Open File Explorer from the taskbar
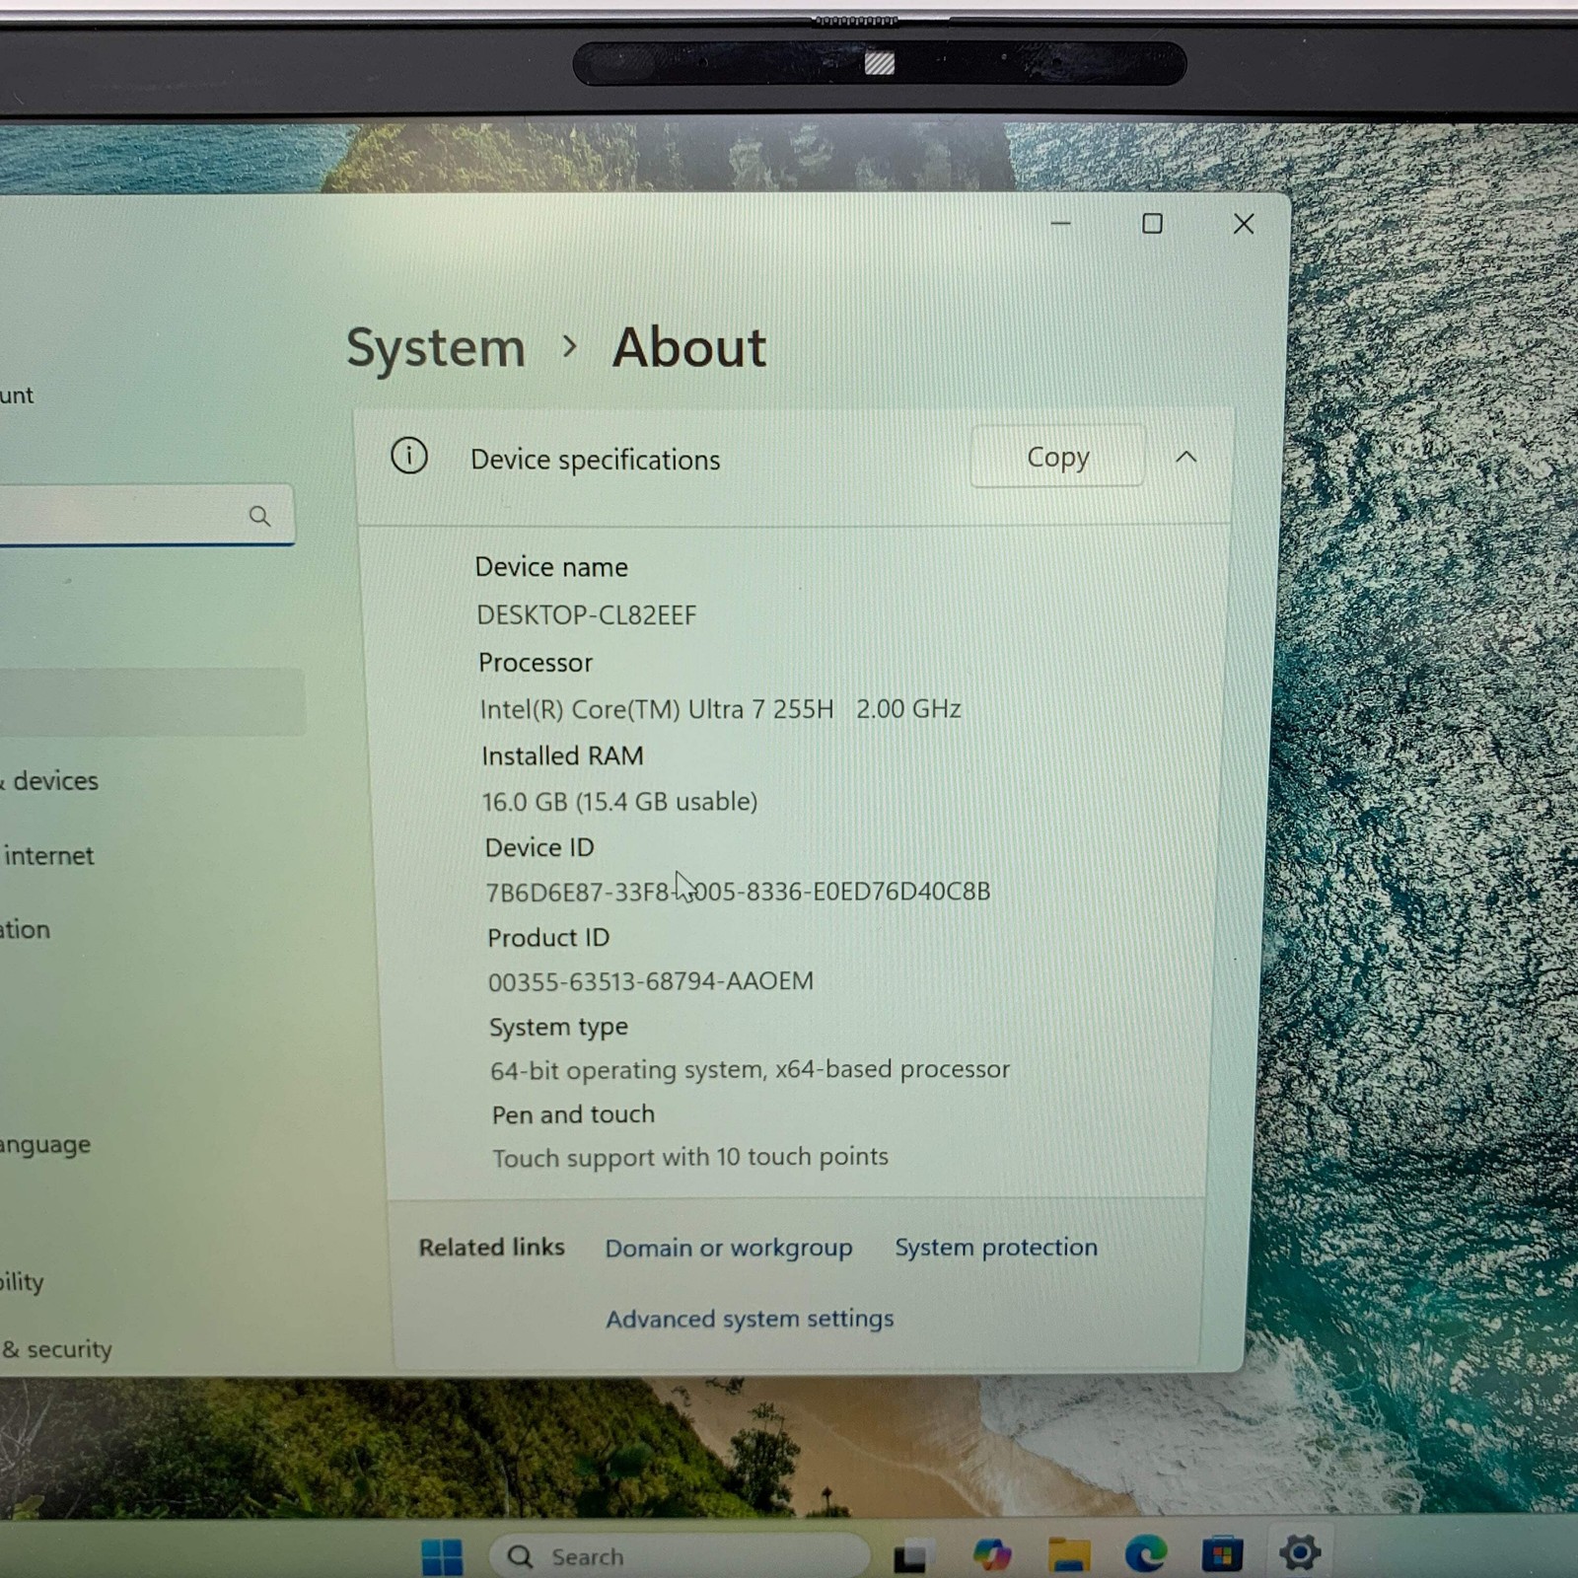Screen dimensions: 1578x1578 (1068, 1555)
